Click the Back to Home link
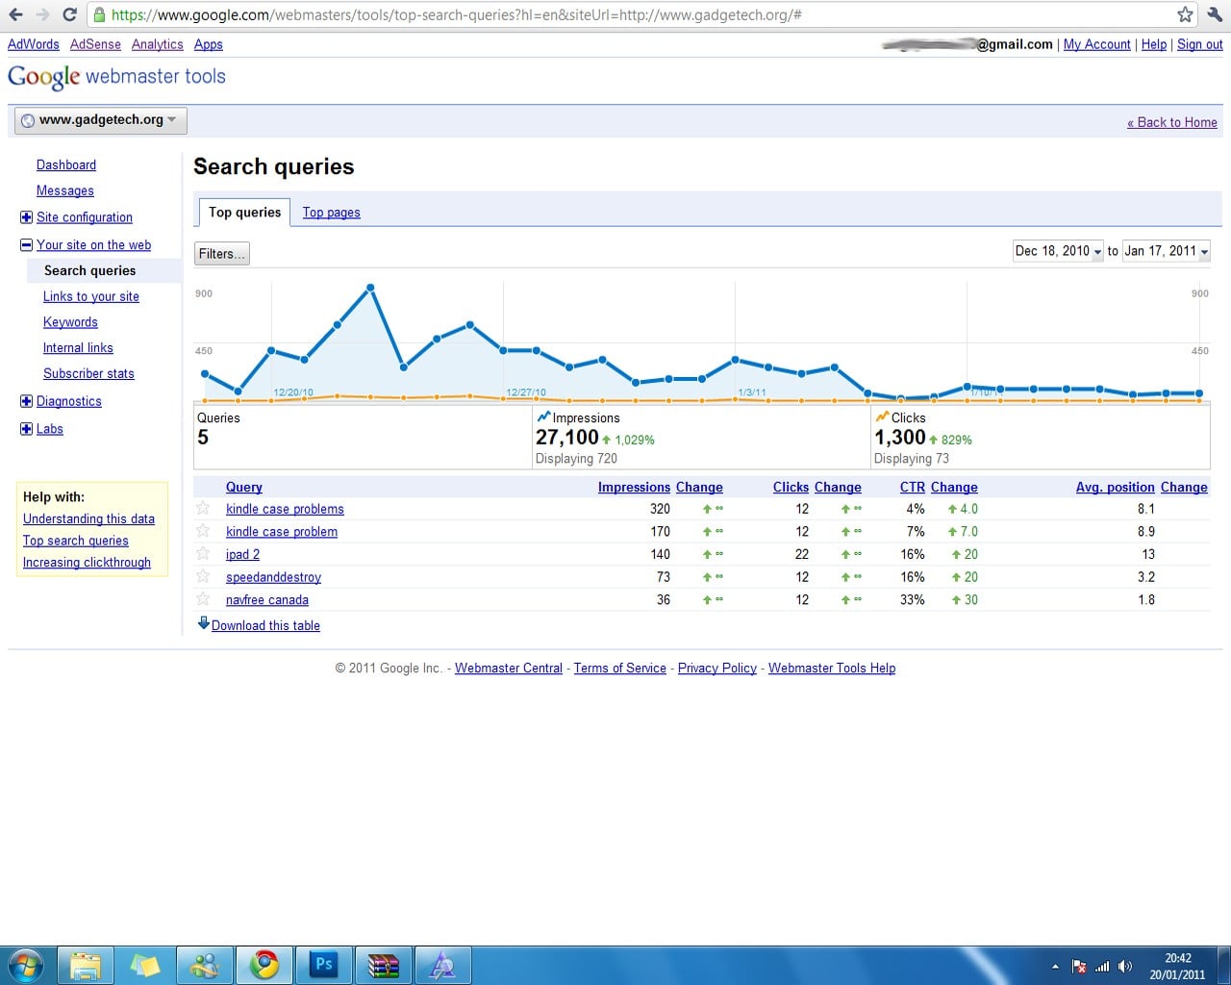Screen dimensions: 1231x985 click(1172, 122)
